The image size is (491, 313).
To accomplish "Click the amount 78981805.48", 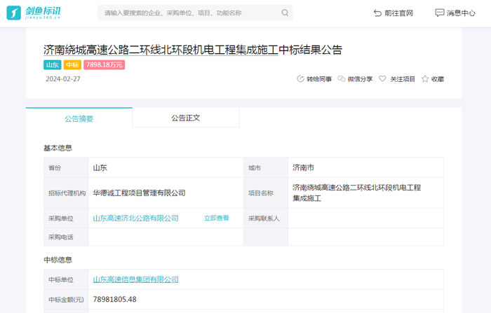I will (x=114, y=299).
